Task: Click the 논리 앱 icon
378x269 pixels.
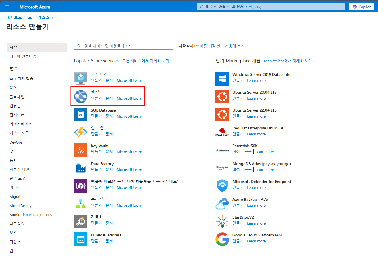Action: click(81, 203)
